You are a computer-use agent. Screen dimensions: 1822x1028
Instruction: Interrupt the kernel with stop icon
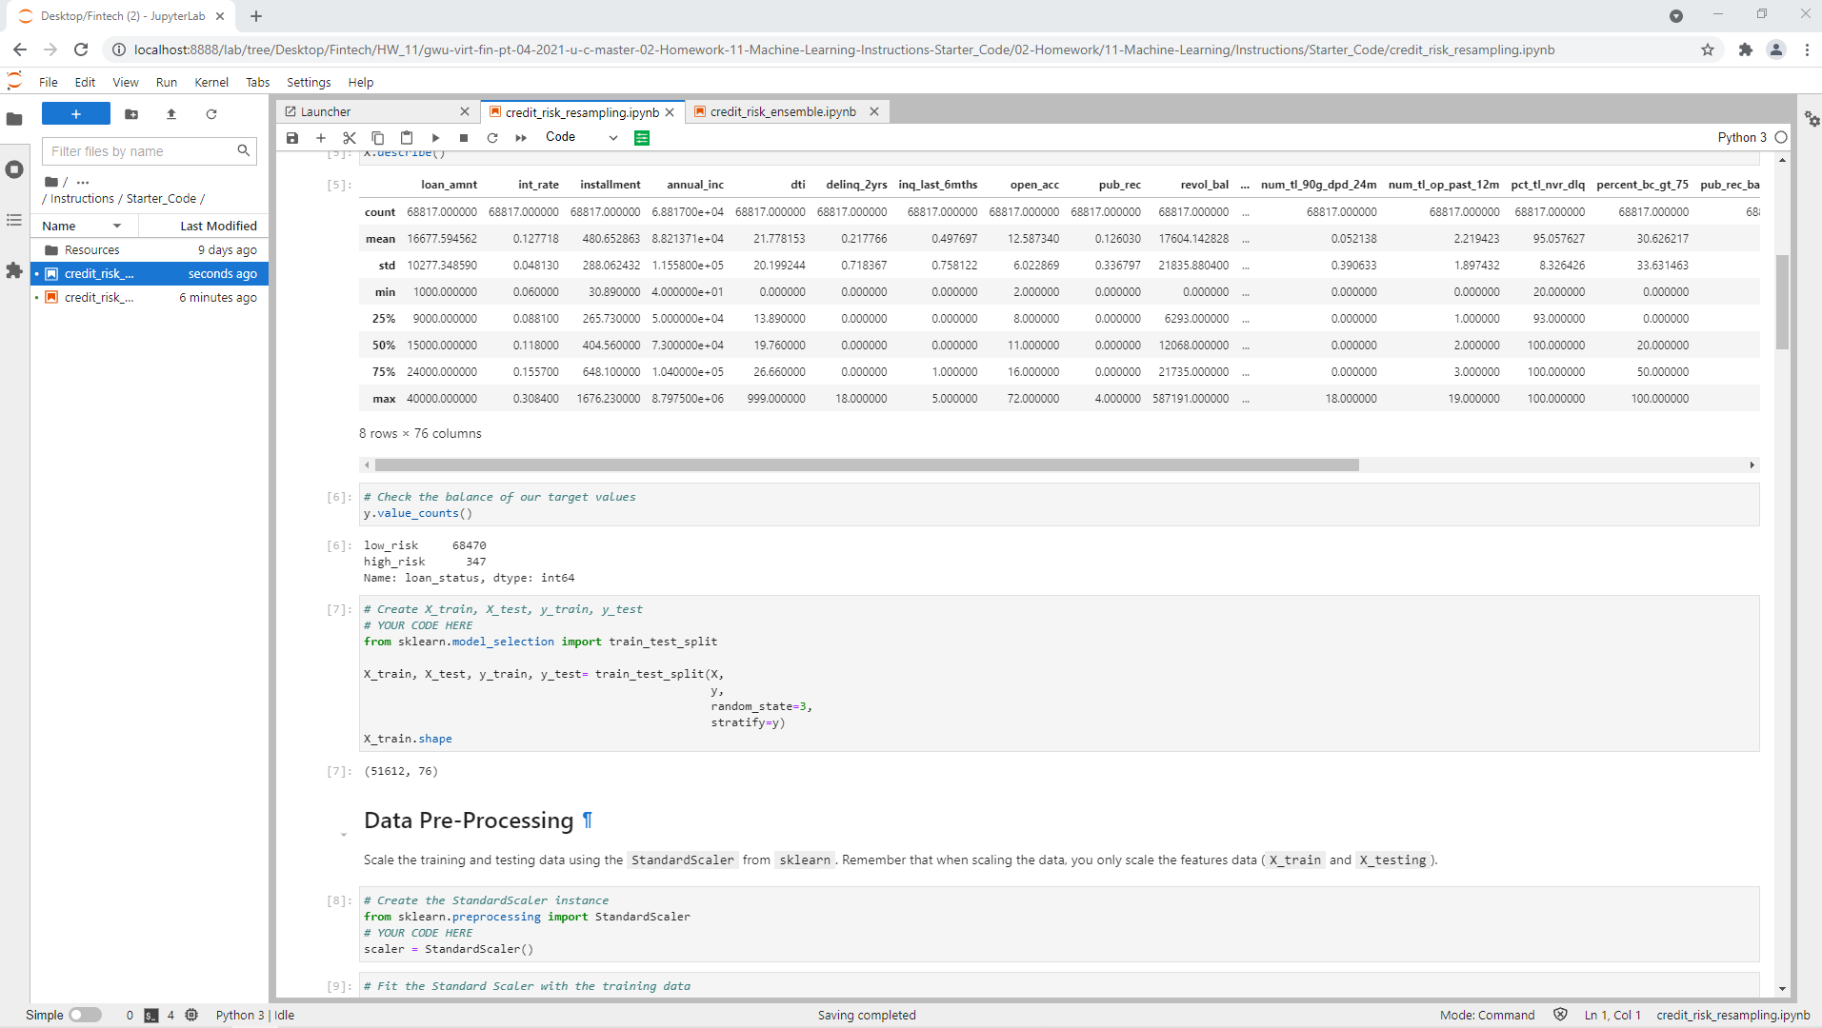coord(464,138)
